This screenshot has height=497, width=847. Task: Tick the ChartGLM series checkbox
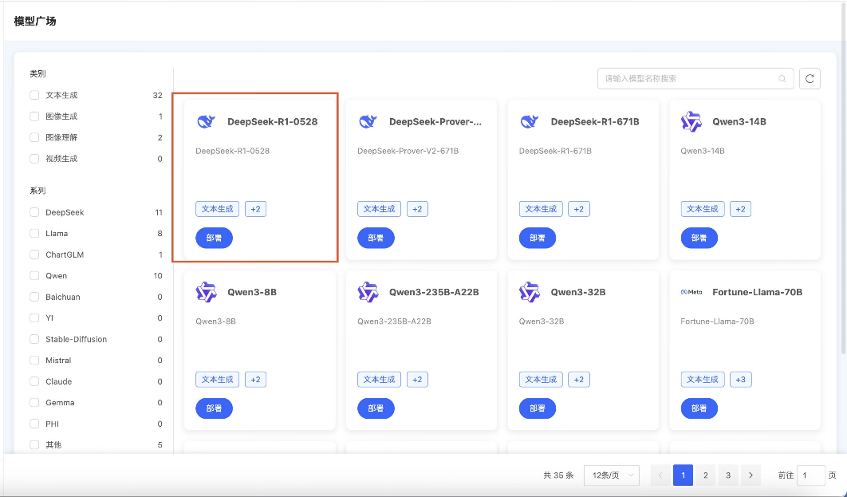point(34,254)
